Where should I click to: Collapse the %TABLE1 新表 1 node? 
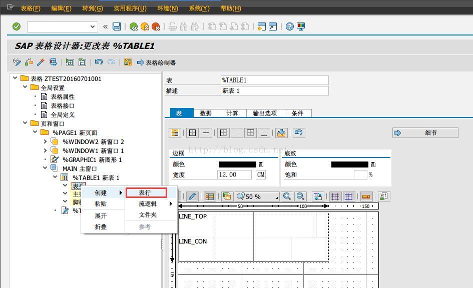55,177
